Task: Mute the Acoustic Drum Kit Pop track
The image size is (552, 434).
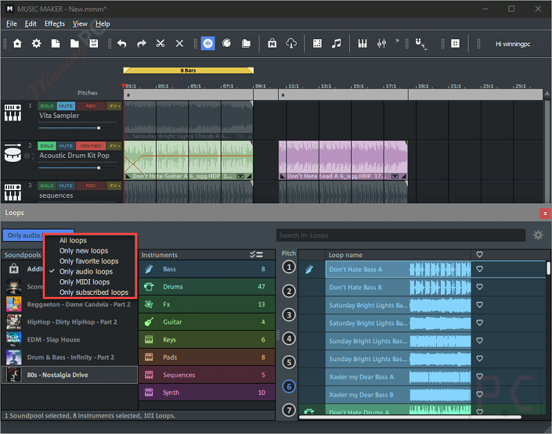Action: [66, 146]
